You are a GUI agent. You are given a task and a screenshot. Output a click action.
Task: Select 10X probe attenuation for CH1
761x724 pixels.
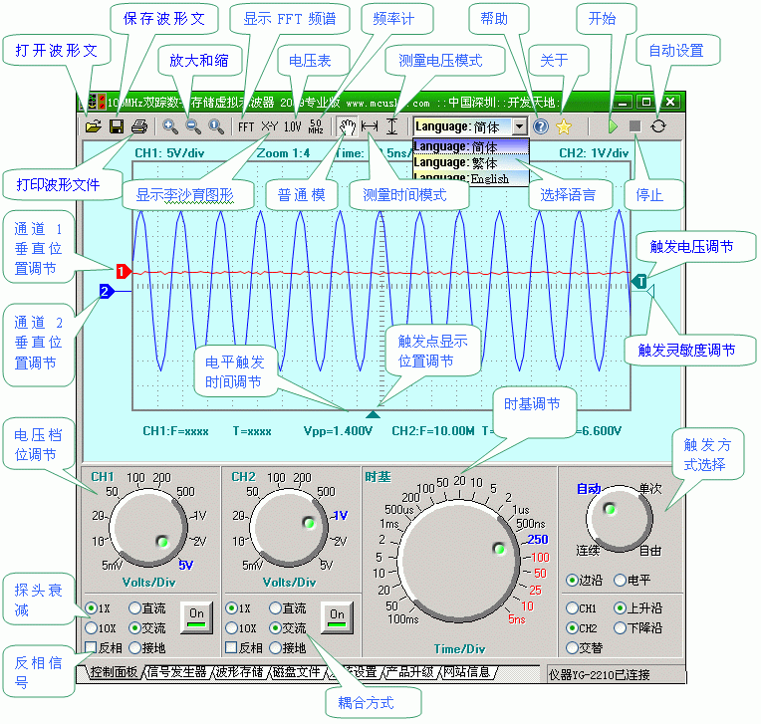[x=91, y=628]
